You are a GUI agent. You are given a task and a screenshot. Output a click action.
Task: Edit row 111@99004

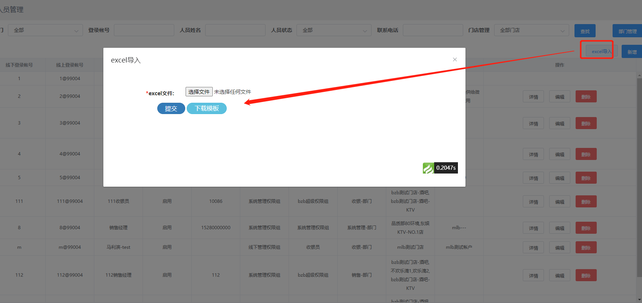click(x=560, y=202)
